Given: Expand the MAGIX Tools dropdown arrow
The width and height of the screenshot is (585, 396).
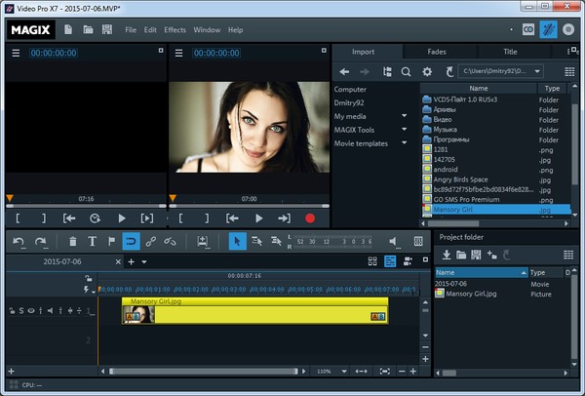Looking at the screenshot, I should point(404,129).
